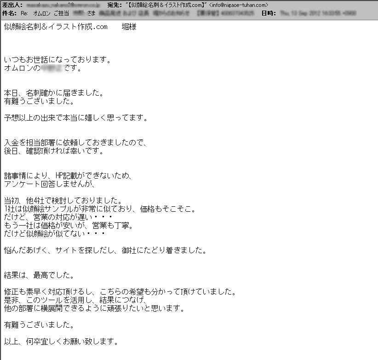
Task: Click the line 結果は、最高でした
Action: pos(39,275)
